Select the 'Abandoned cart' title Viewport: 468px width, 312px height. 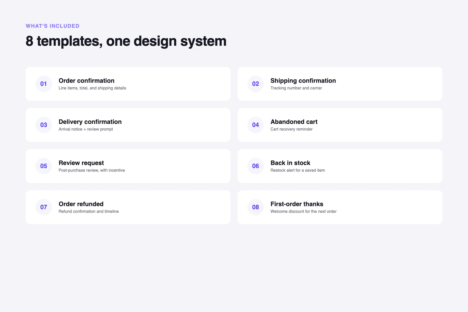(x=294, y=122)
